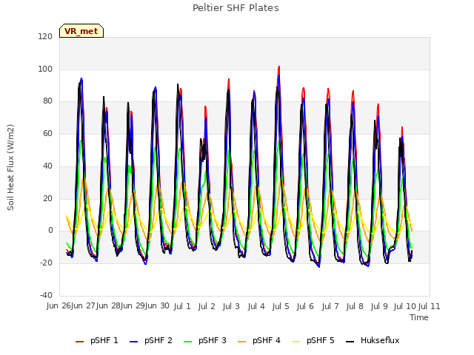This screenshot has width=474, height=355.
Task: Click the Jun 30 x-axis tick label
Action: pos(157,306)
